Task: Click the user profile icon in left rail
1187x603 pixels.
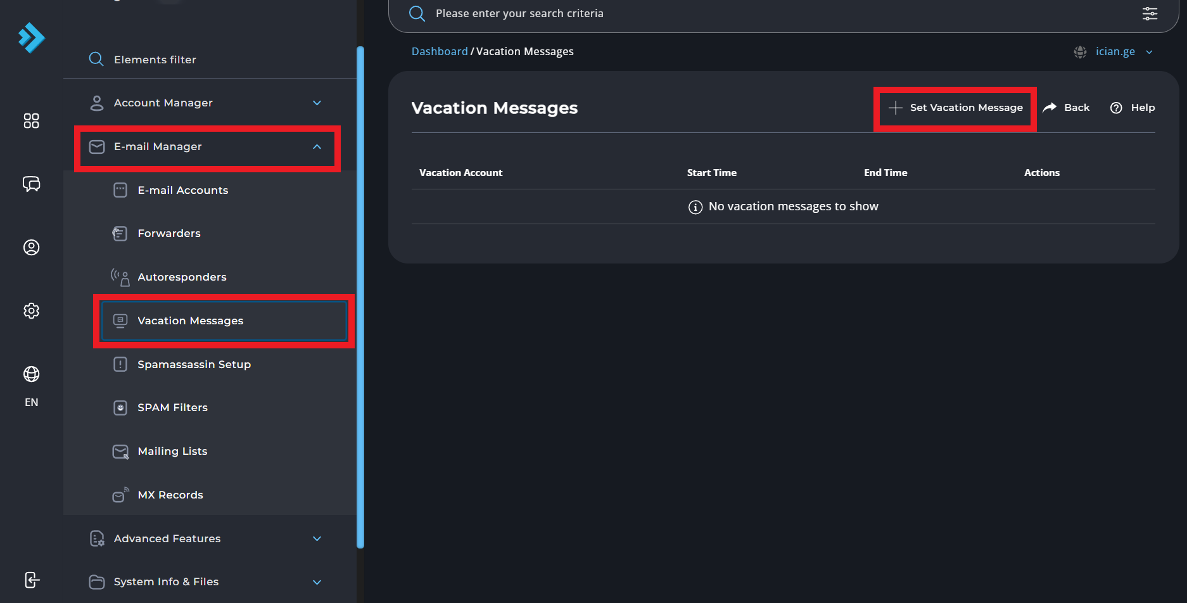Action: [x=31, y=247]
